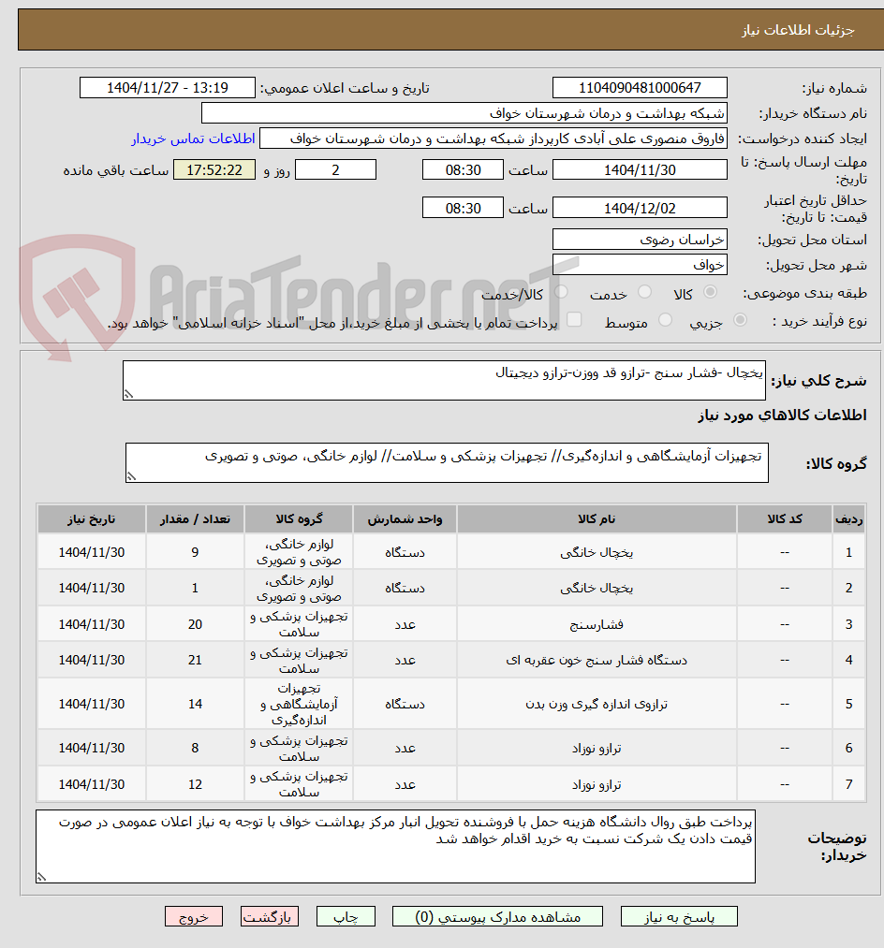Click یخچال خانگی in row 1
The width and height of the screenshot is (884, 948).
tap(597, 552)
